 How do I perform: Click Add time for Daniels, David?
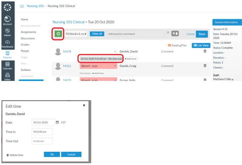pyautogui.click(x=130, y=59)
